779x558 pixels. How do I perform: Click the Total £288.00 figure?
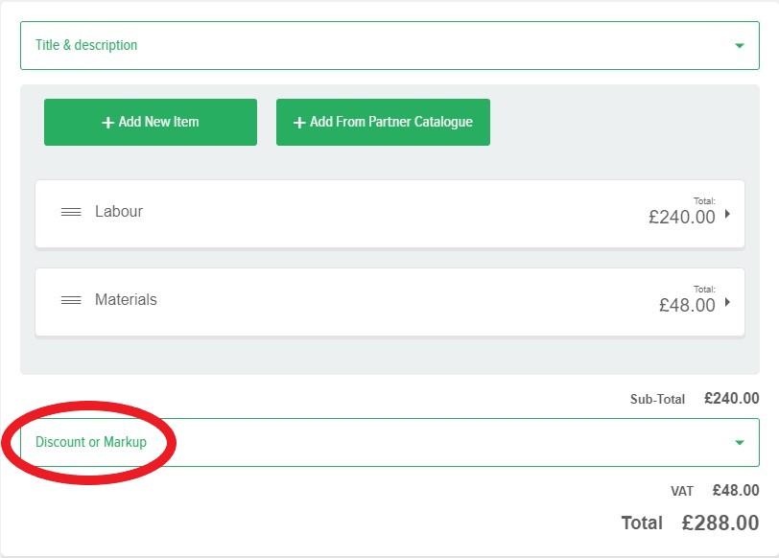(x=720, y=523)
